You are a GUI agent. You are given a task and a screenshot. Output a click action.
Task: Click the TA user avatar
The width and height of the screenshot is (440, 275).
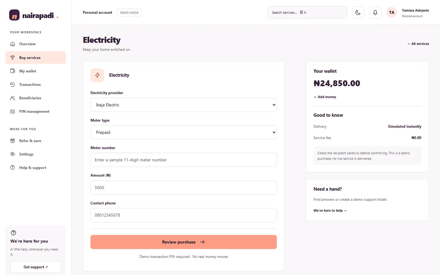point(391,12)
